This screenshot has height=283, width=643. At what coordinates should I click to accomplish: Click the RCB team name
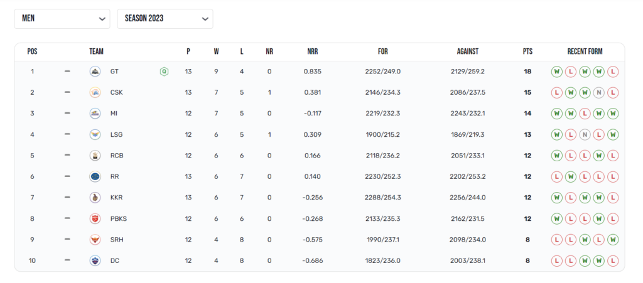pyautogui.click(x=117, y=156)
